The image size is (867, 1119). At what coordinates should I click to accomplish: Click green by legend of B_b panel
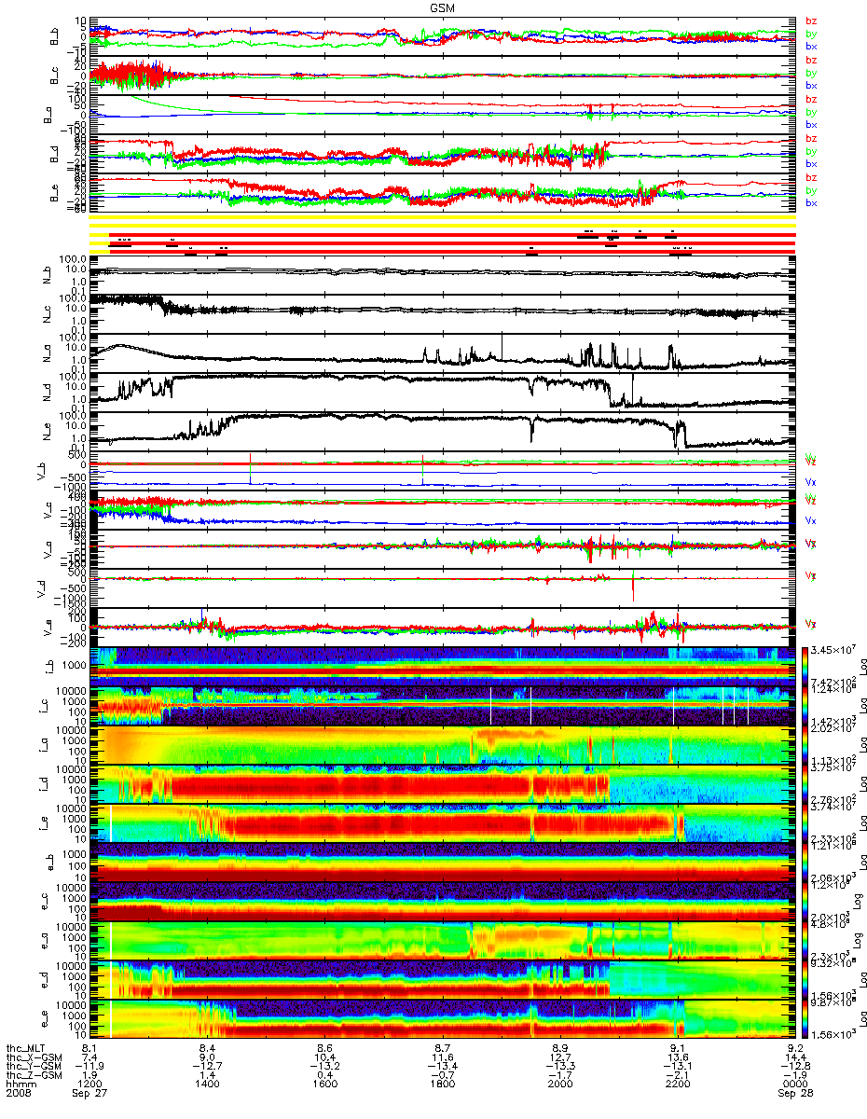(x=810, y=34)
